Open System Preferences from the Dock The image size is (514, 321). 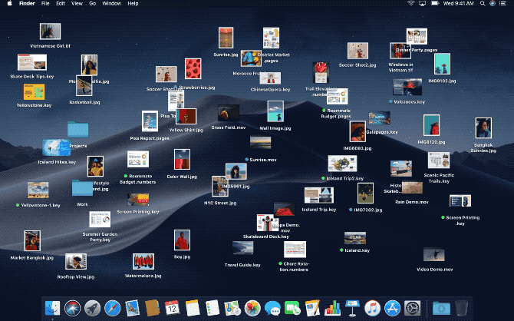pos(412,308)
